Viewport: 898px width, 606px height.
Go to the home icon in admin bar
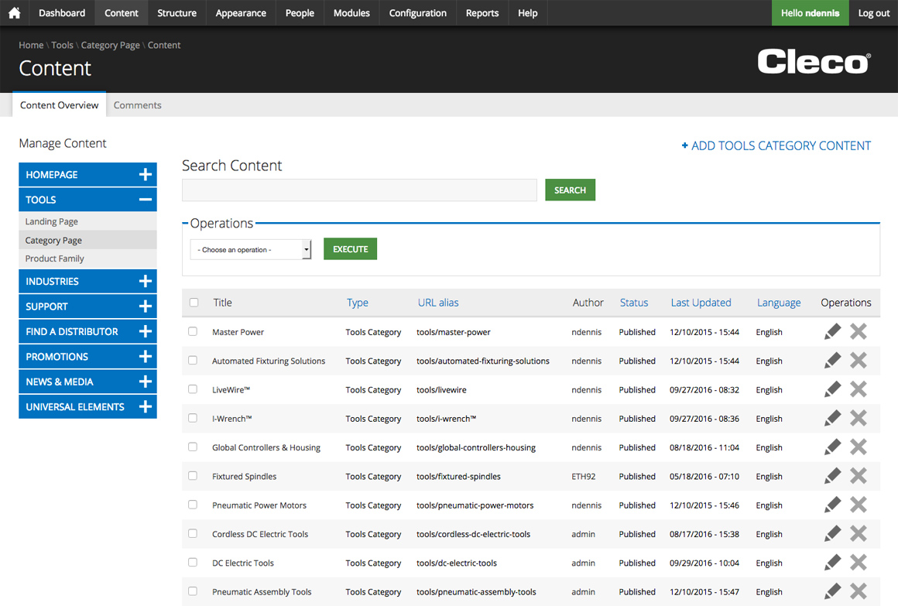tap(14, 12)
